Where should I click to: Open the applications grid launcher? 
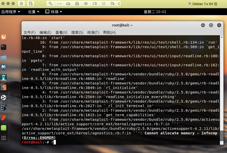[4, 138]
